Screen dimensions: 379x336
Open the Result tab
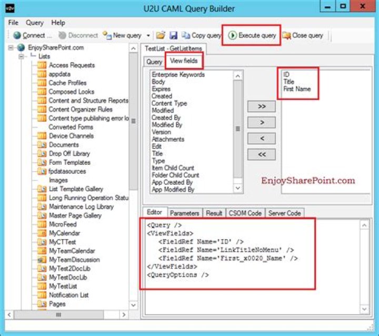pyautogui.click(x=214, y=213)
